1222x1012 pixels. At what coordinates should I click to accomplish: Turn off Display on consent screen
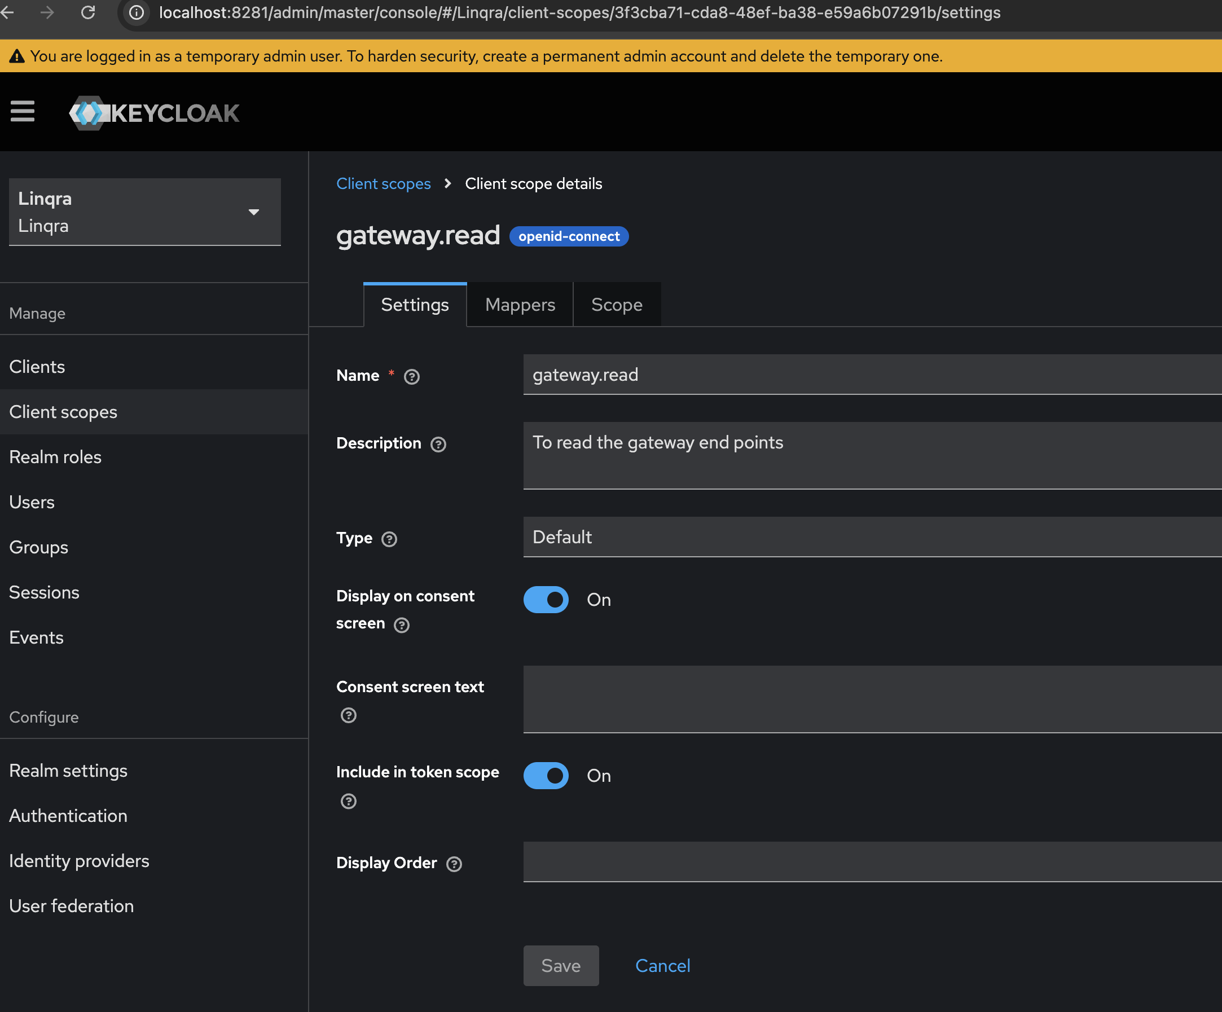[x=545, y=600]
